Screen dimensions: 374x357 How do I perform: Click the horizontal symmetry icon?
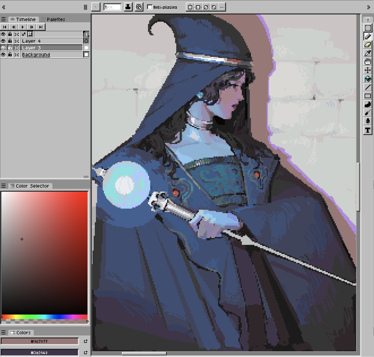pyautogui.click(x=198, y=7)
